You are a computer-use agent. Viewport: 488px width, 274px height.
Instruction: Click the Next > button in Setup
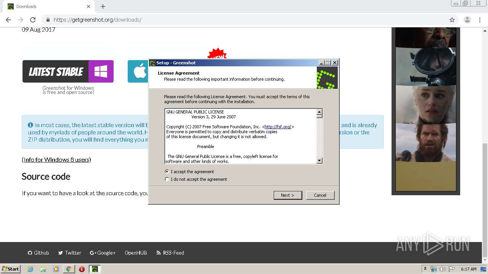[x=288, y=195]
